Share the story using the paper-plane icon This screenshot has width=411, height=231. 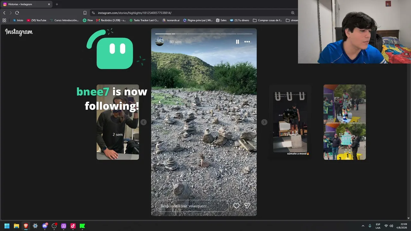tap(247, 206)
